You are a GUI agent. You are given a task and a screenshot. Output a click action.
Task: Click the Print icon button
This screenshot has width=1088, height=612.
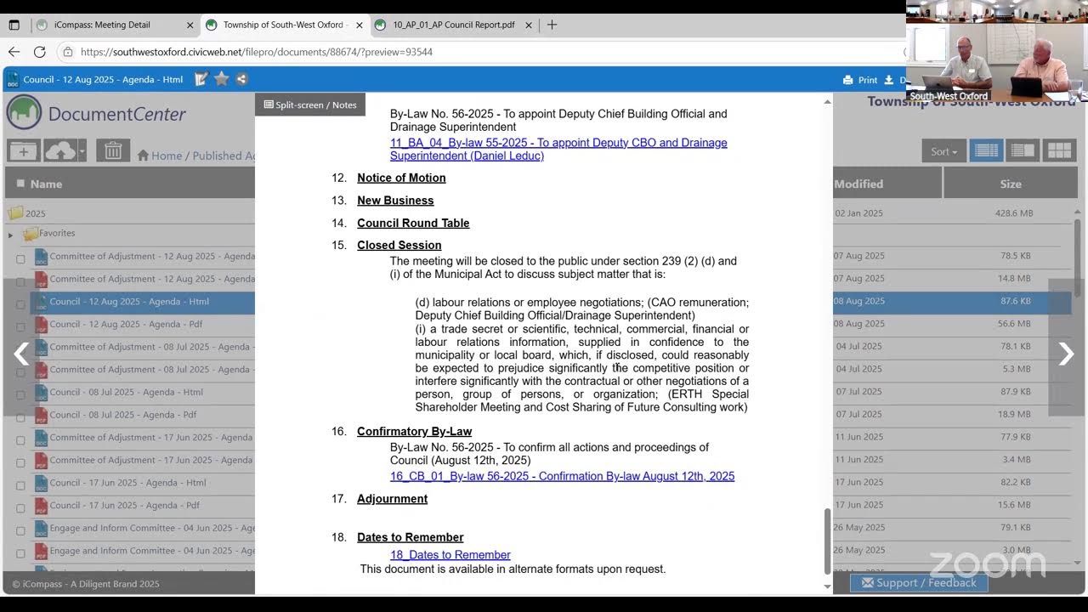point(860,80)
